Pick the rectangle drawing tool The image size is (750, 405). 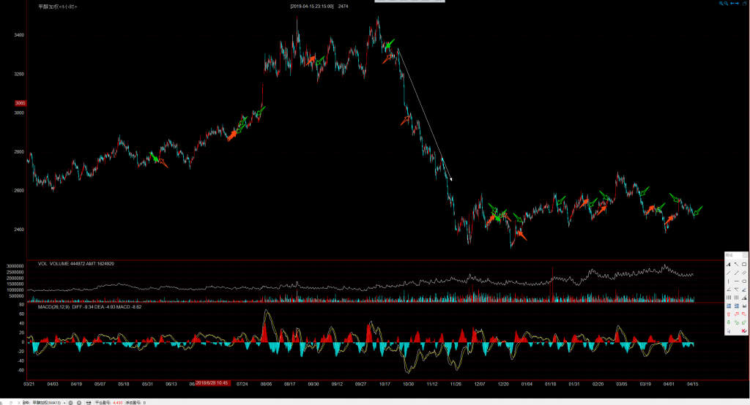pyautogui.click(x=744, y=265)
